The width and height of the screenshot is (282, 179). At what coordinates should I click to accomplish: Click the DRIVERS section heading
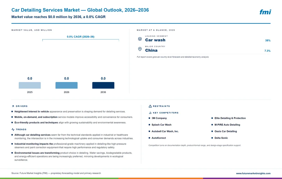[22, 106]
